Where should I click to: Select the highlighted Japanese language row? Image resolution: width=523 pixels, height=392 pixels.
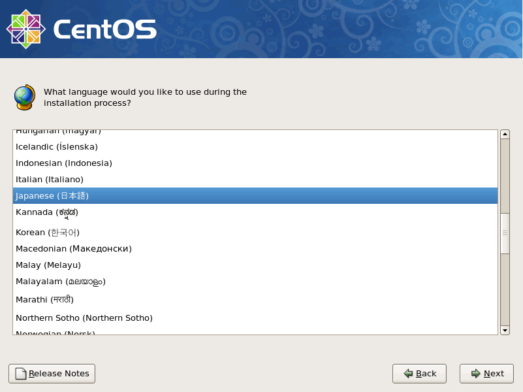tap(255, 196)
